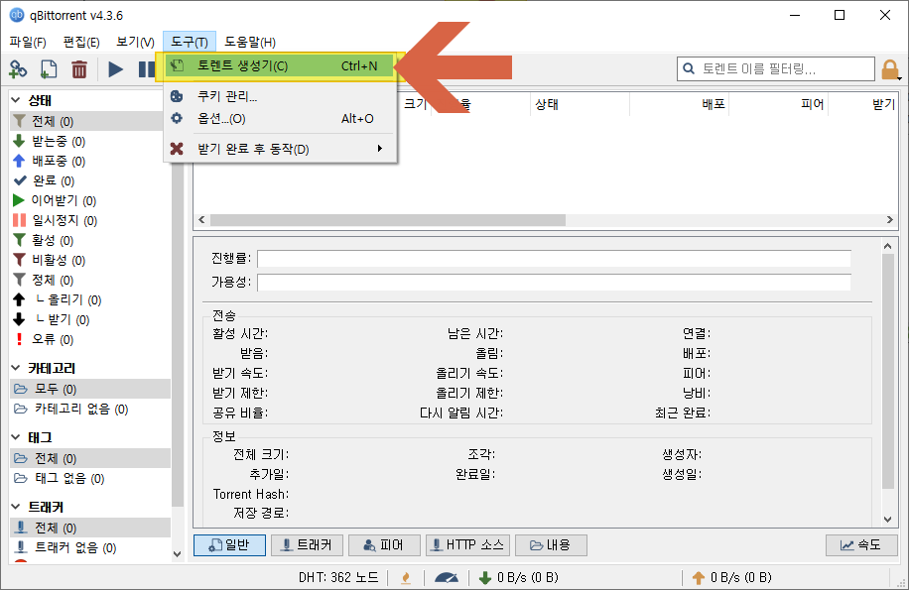Click the 진행률 progress bar
This screenshot has height=590, width=909.
click(554, 258)
